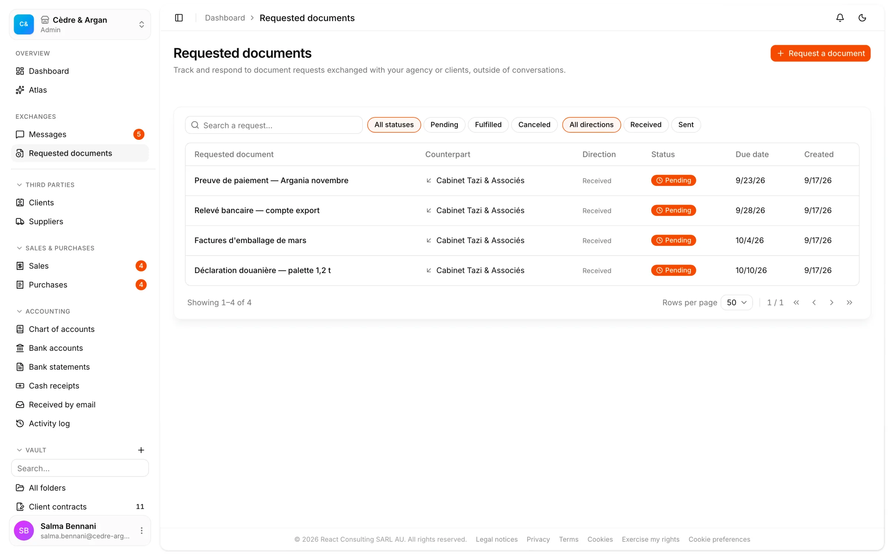Click the Chart of accounts icon
889x555 pixels.
(x=20, y=329)
